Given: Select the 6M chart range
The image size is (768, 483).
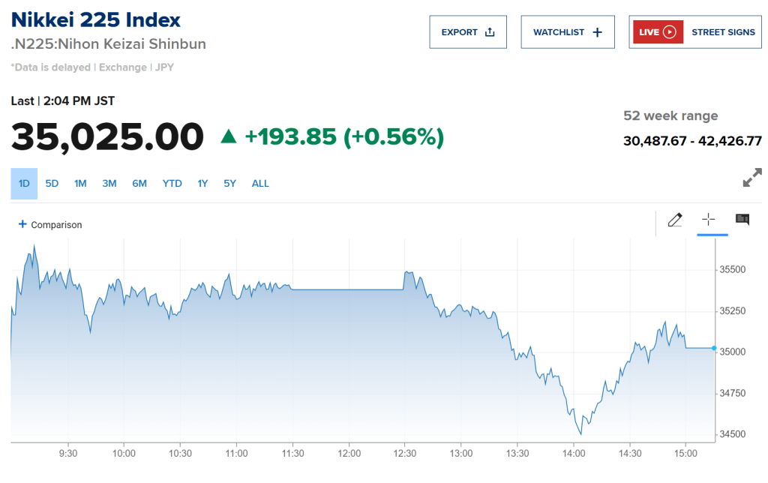Looking at the screenshot, I should 139,184.
